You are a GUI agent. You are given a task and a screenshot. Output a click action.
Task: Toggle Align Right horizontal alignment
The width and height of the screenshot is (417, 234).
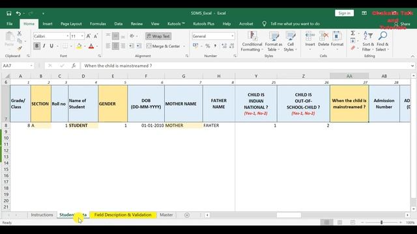123,46
